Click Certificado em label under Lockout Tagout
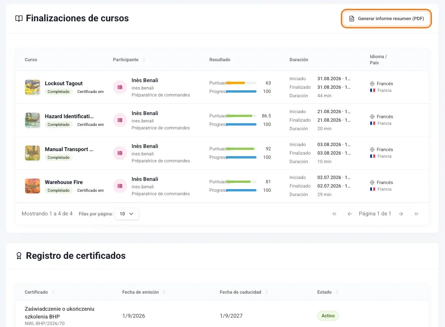The image size is (445, 327). point(90,91)
